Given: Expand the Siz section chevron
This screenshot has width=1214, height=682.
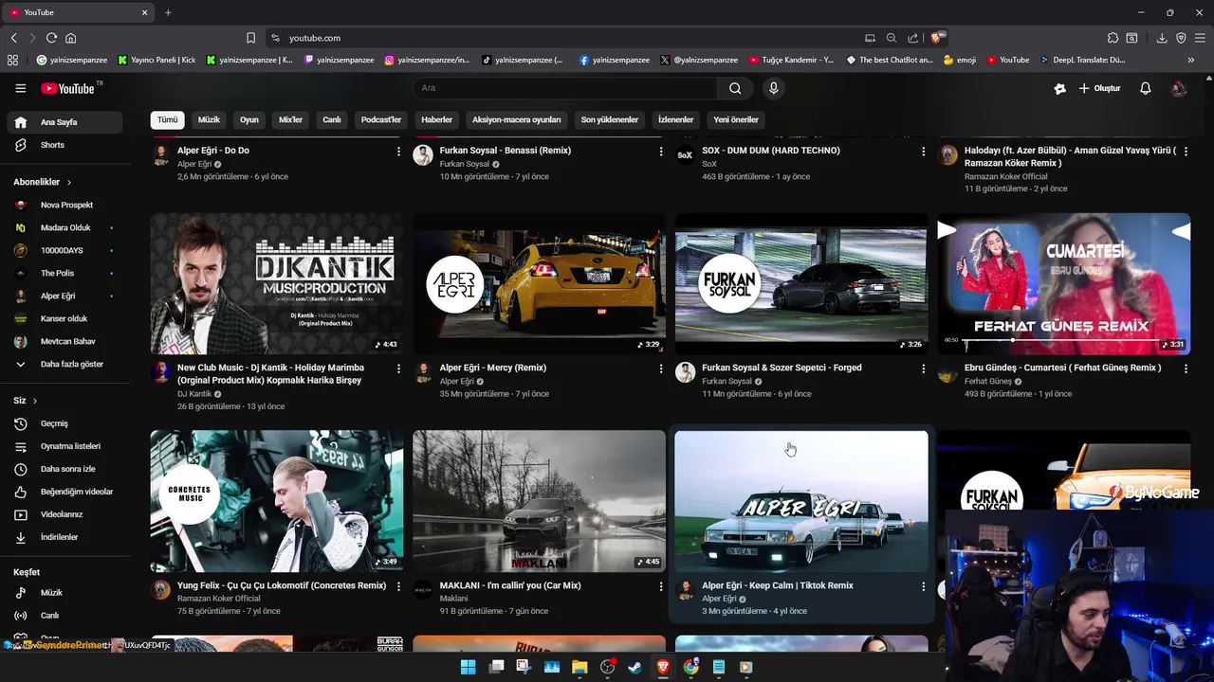Looking at the screenshot, I should (35, 401).
